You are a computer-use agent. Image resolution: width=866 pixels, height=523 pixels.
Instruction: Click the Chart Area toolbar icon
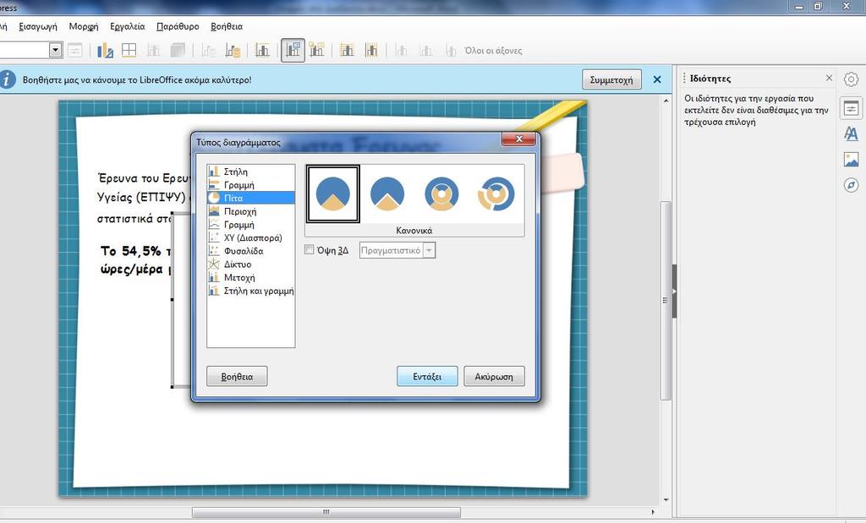(x=129, y=50)
